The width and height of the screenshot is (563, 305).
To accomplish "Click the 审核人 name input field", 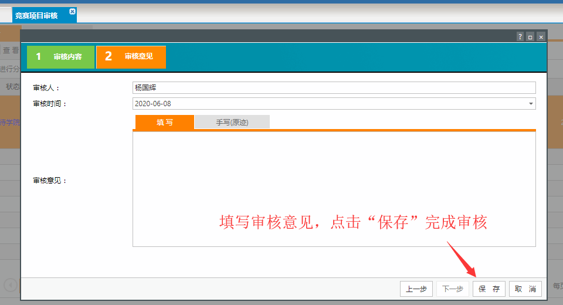I will coord(334,88).
